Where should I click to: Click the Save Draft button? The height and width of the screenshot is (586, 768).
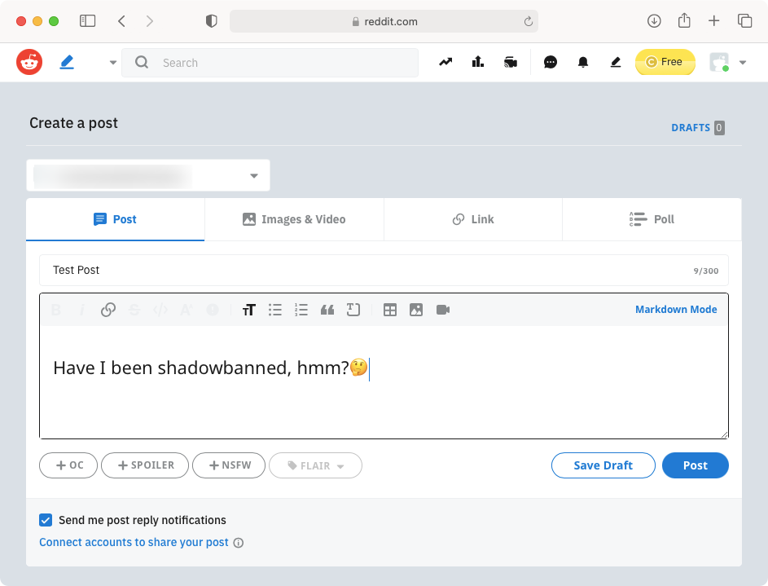(x=603, y=465)
